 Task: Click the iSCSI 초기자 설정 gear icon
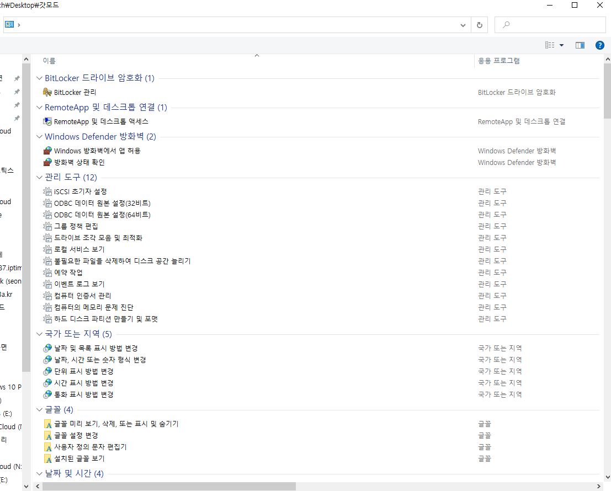(47, 191)
